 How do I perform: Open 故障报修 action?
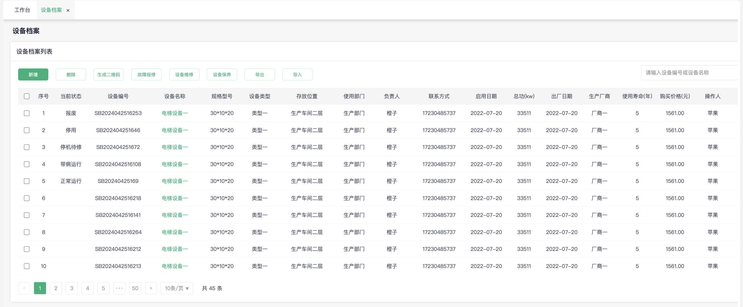146,75
